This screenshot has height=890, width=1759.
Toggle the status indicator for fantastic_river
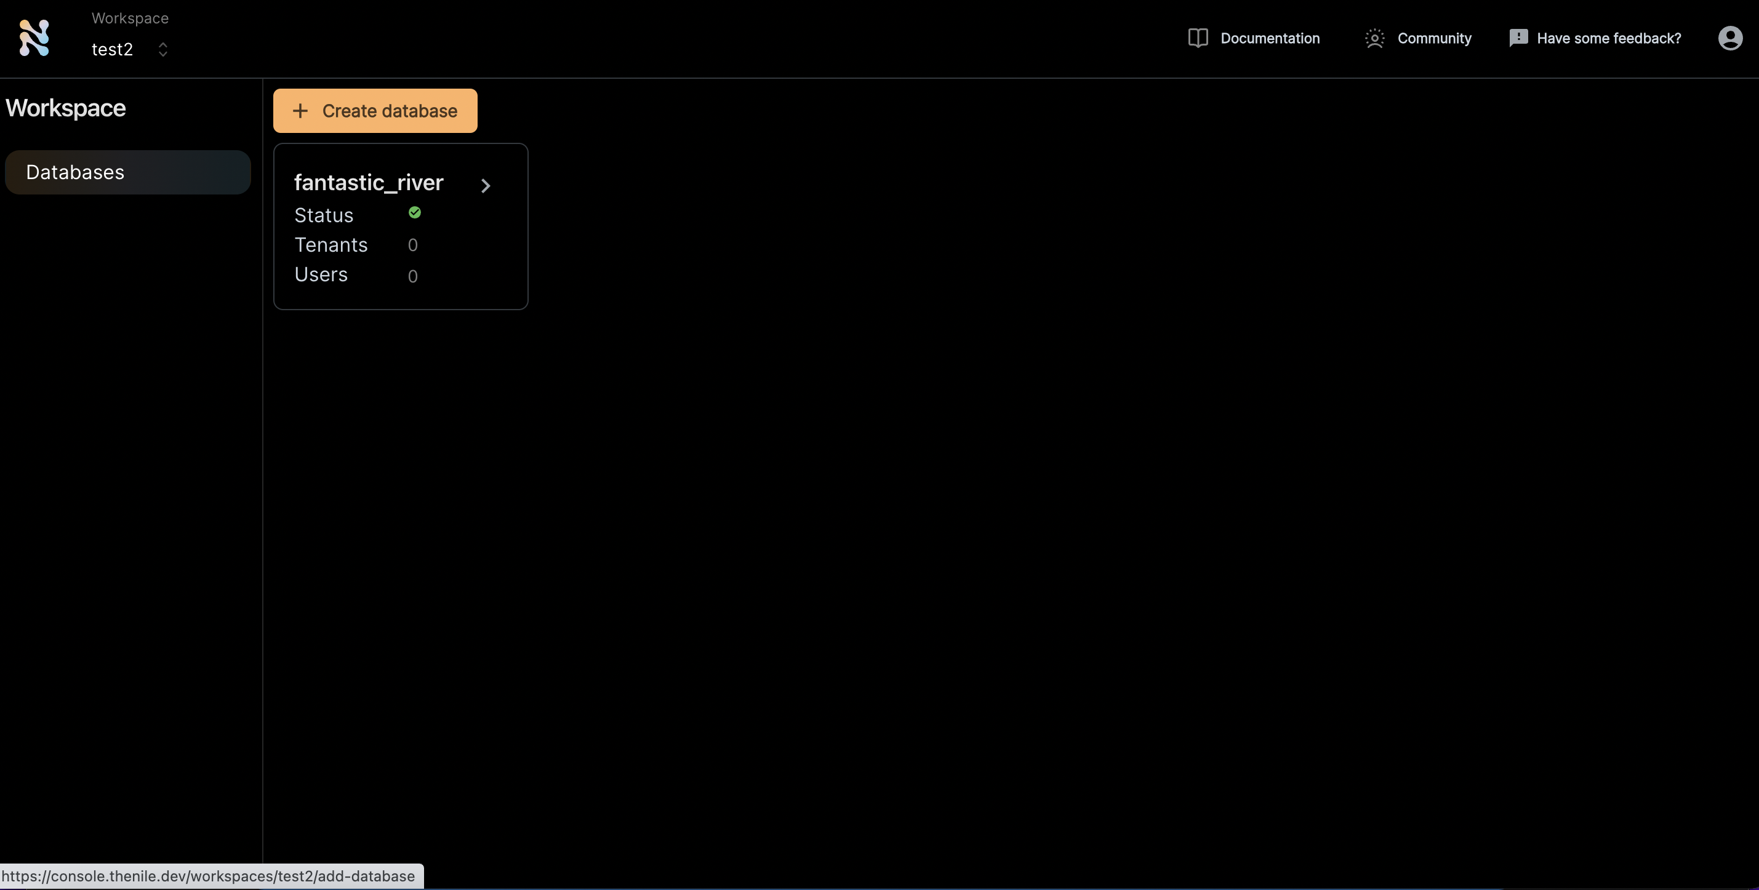[414, 214]
